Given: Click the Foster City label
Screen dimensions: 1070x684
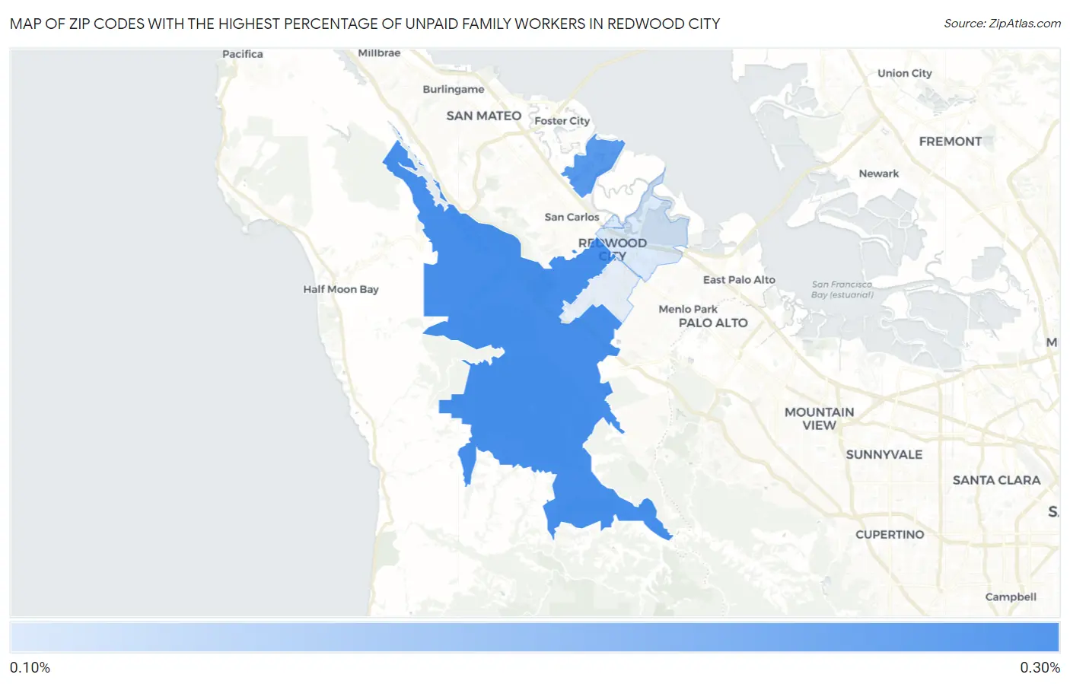Looking at the screenshot, I should click(x=562, y=121).
